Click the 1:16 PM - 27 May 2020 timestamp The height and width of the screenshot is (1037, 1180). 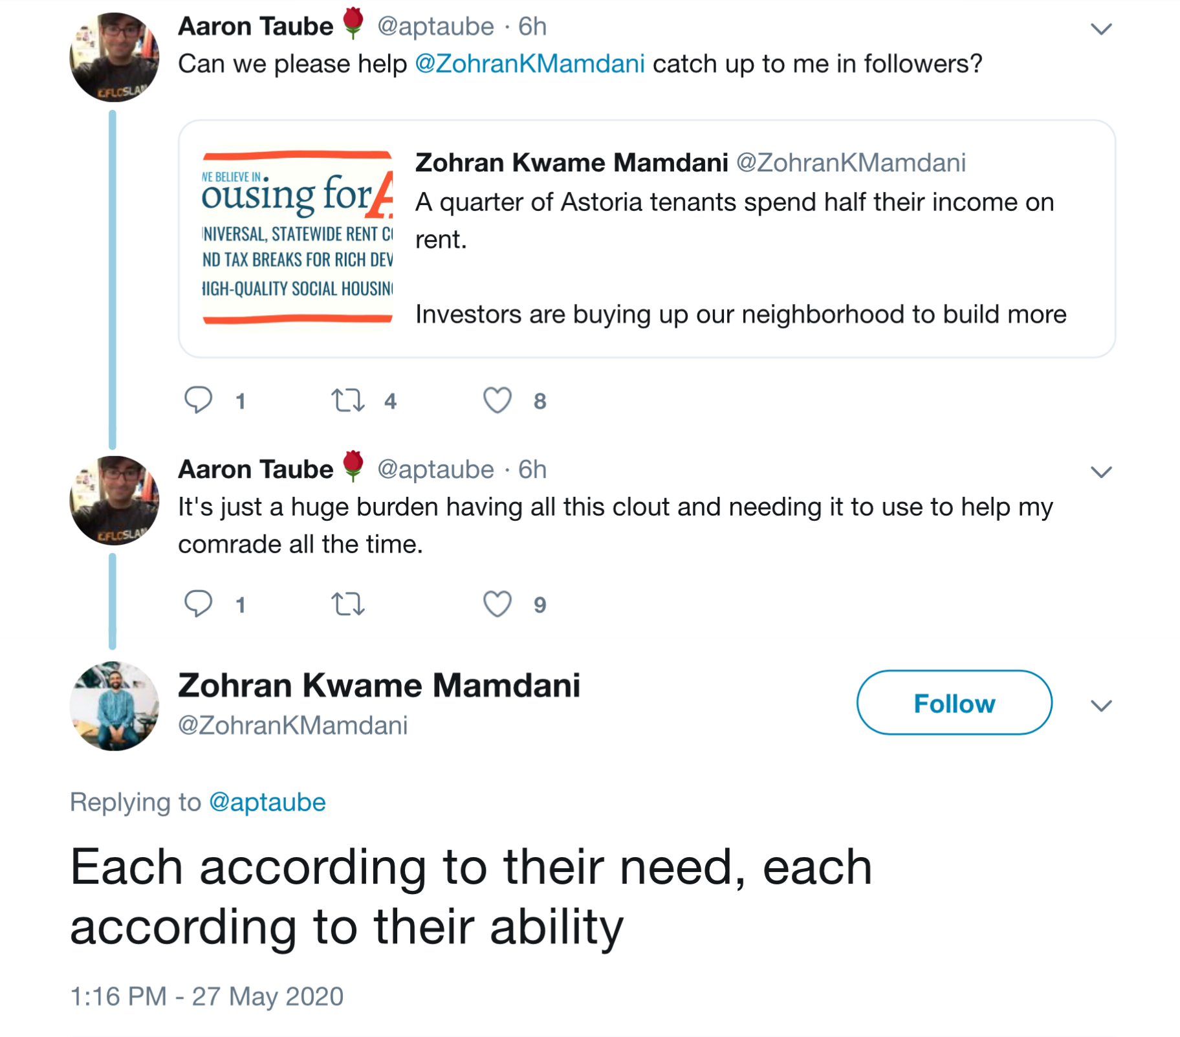(x=206, y=996)
